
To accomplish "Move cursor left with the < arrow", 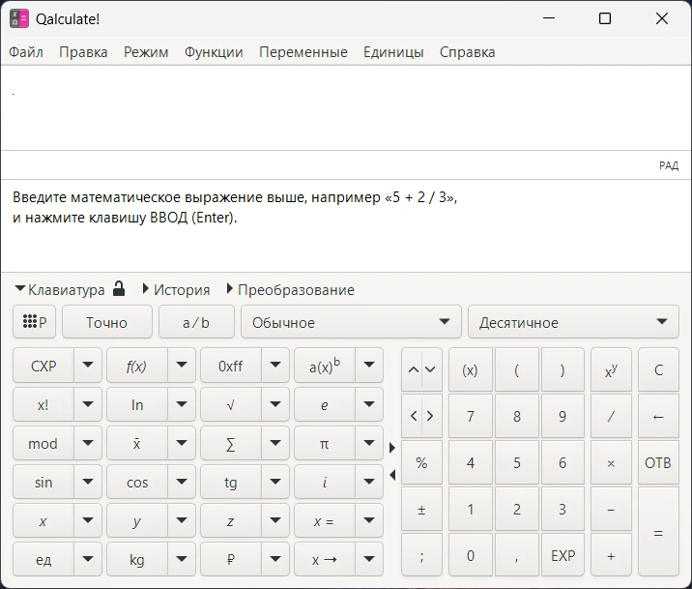I will click(413, 416).
